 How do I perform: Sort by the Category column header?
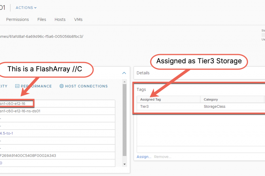pos(210,100)
